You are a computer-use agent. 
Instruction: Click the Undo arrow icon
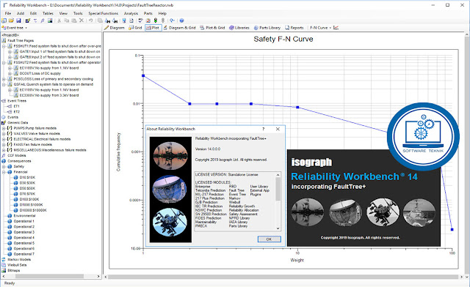pyautogui.click(x=90, y=20)
